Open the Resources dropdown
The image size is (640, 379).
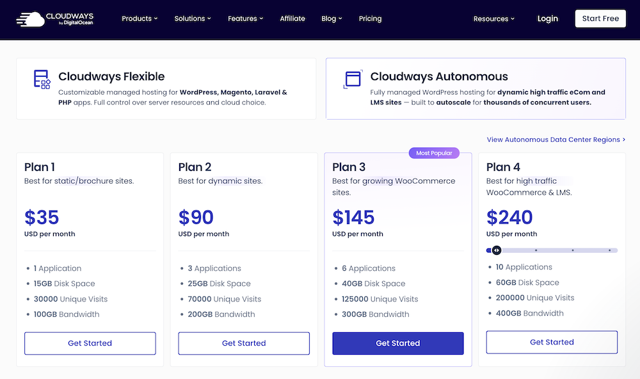pos(494,19)
